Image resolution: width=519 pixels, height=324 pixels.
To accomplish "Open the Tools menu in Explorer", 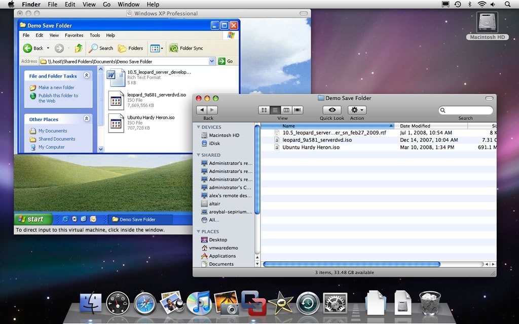I will tap(94, 35).
